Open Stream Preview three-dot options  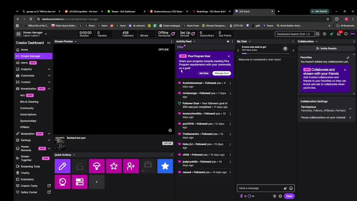[x=172, y=41]
